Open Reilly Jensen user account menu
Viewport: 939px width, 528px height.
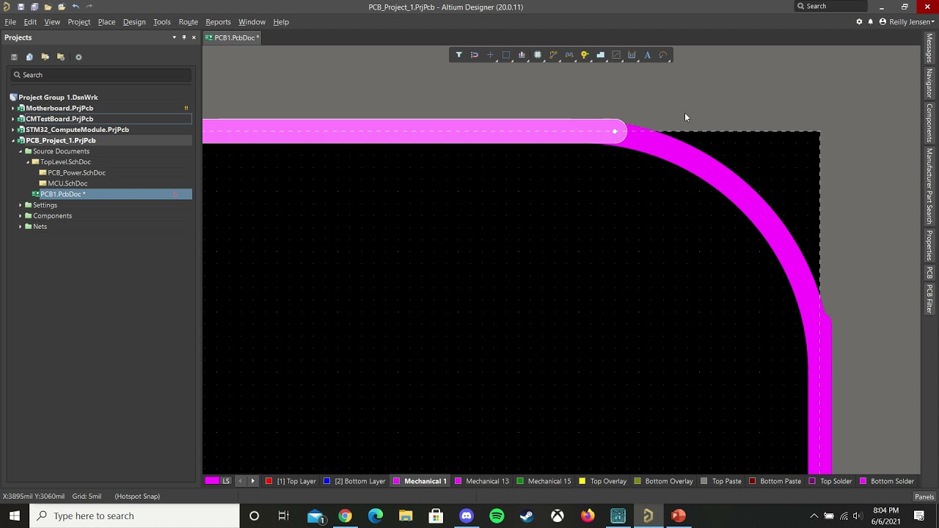[x=907, y=22]
